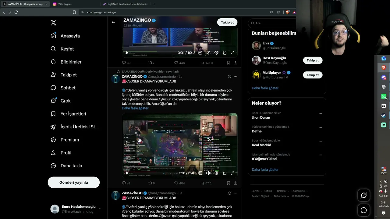The height and width of the screenshot is (219, 390).
Task: Play the 6:40 video
Action: pyautogui.click(x=127, y=173)
